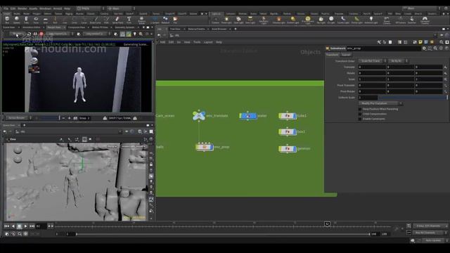Click the Uniform Scale value field
Image resolution: width=450 pixels, height=253 pixels.
[x=368, y=98]
